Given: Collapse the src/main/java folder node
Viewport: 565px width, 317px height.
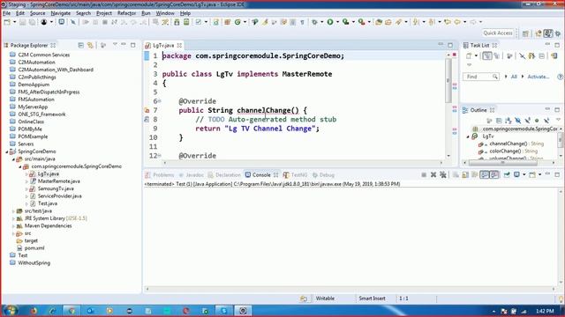Looking at the screenshot, I should point(13,158).
